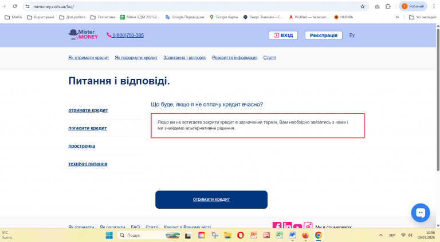This screenshot has width=440, height=242.
Task: Select the прострочка FAQ category
Action: pyautogui.click(x=82, y=146)
